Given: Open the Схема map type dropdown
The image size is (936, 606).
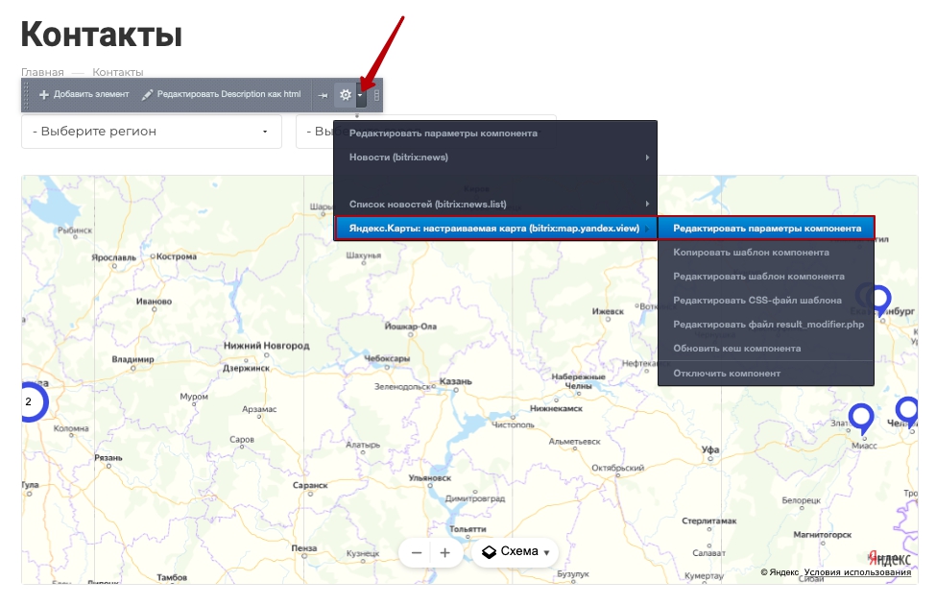Looking at the screenshot, I should [x=516, y=552].
